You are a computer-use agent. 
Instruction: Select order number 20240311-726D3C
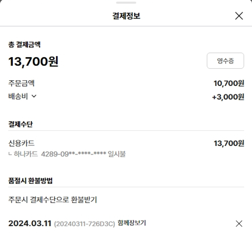coord(84,224)
